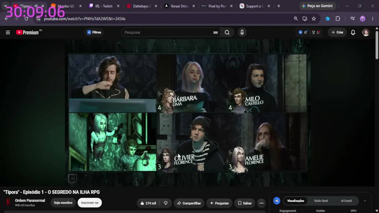Open the Ordem Paranormal channel avatar
The height and width of the screenshot is (213, 379).
coord(7,203)
